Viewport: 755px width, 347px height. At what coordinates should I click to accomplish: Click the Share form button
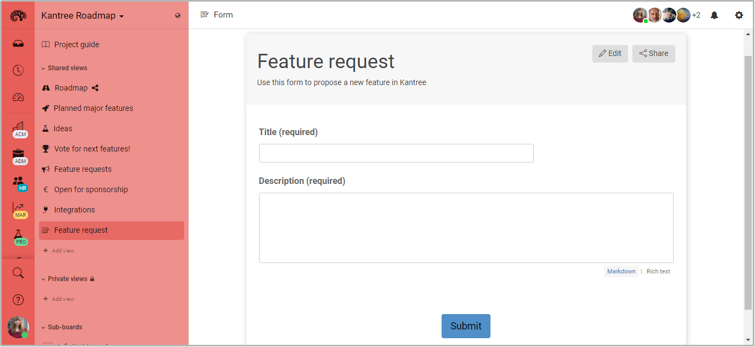click(x=654, y=54)
